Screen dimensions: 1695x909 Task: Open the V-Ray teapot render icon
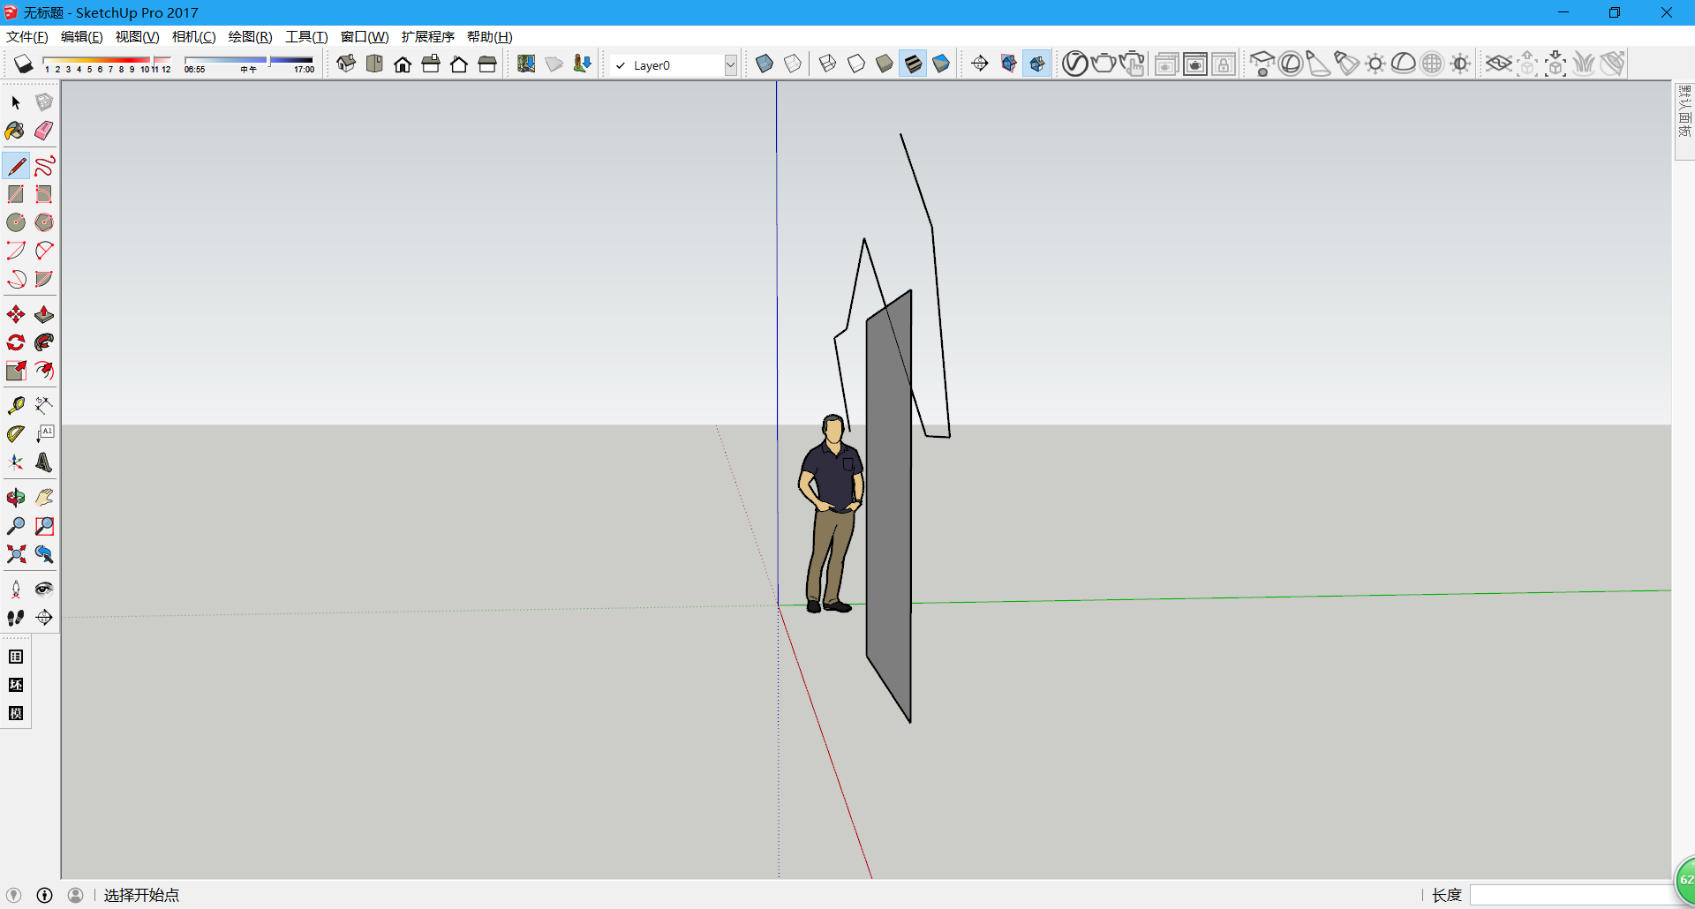pos(1103,64)
